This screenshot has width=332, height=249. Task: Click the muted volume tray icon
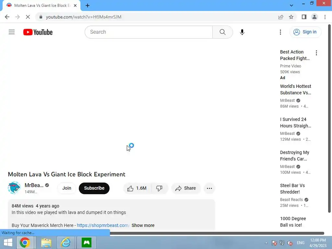(x=290, y=243)
